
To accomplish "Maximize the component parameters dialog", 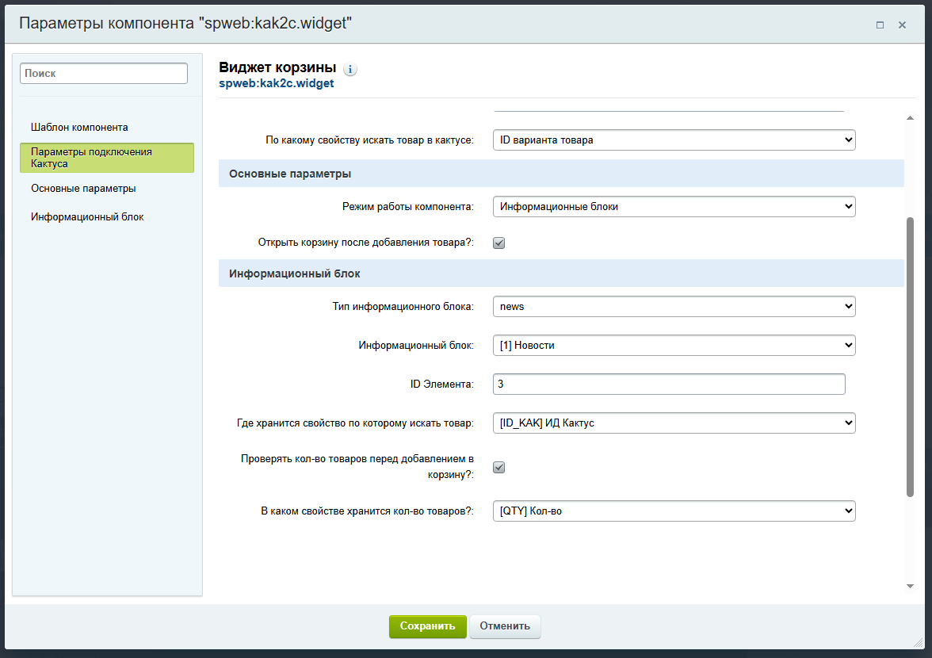I will (x=880, y=25).
